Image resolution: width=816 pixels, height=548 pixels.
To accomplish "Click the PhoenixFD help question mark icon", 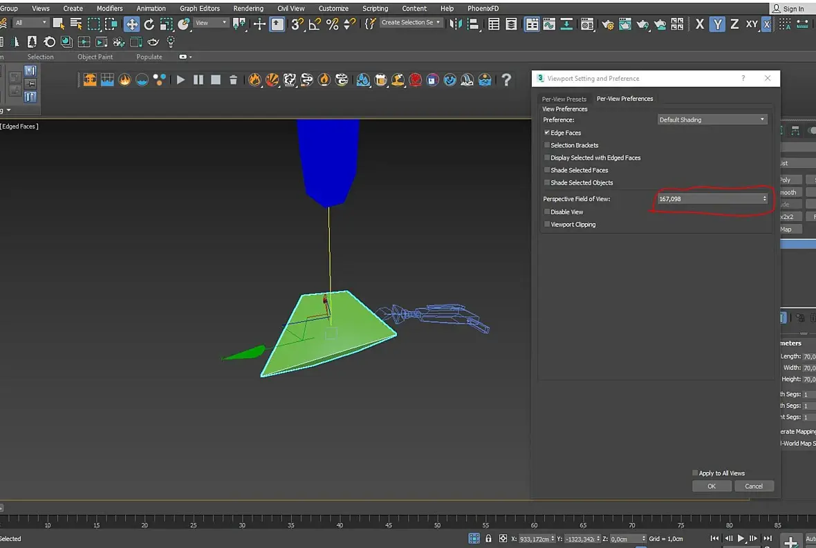I will (506, 79).
